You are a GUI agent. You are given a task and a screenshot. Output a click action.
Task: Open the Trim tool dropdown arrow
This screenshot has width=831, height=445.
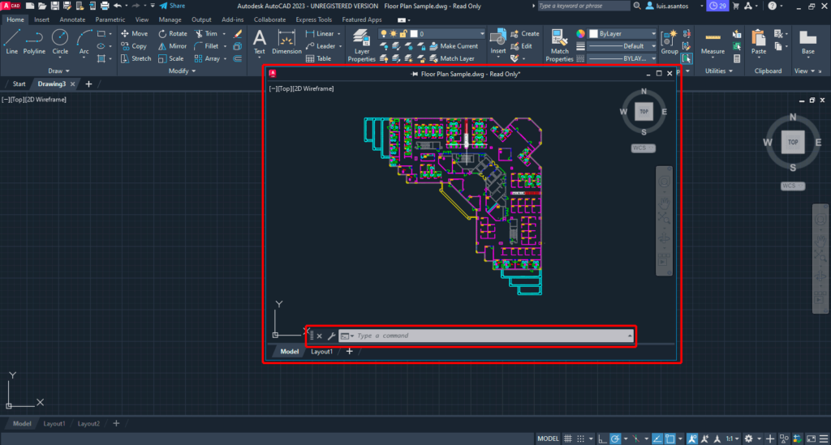pos(224,33)
